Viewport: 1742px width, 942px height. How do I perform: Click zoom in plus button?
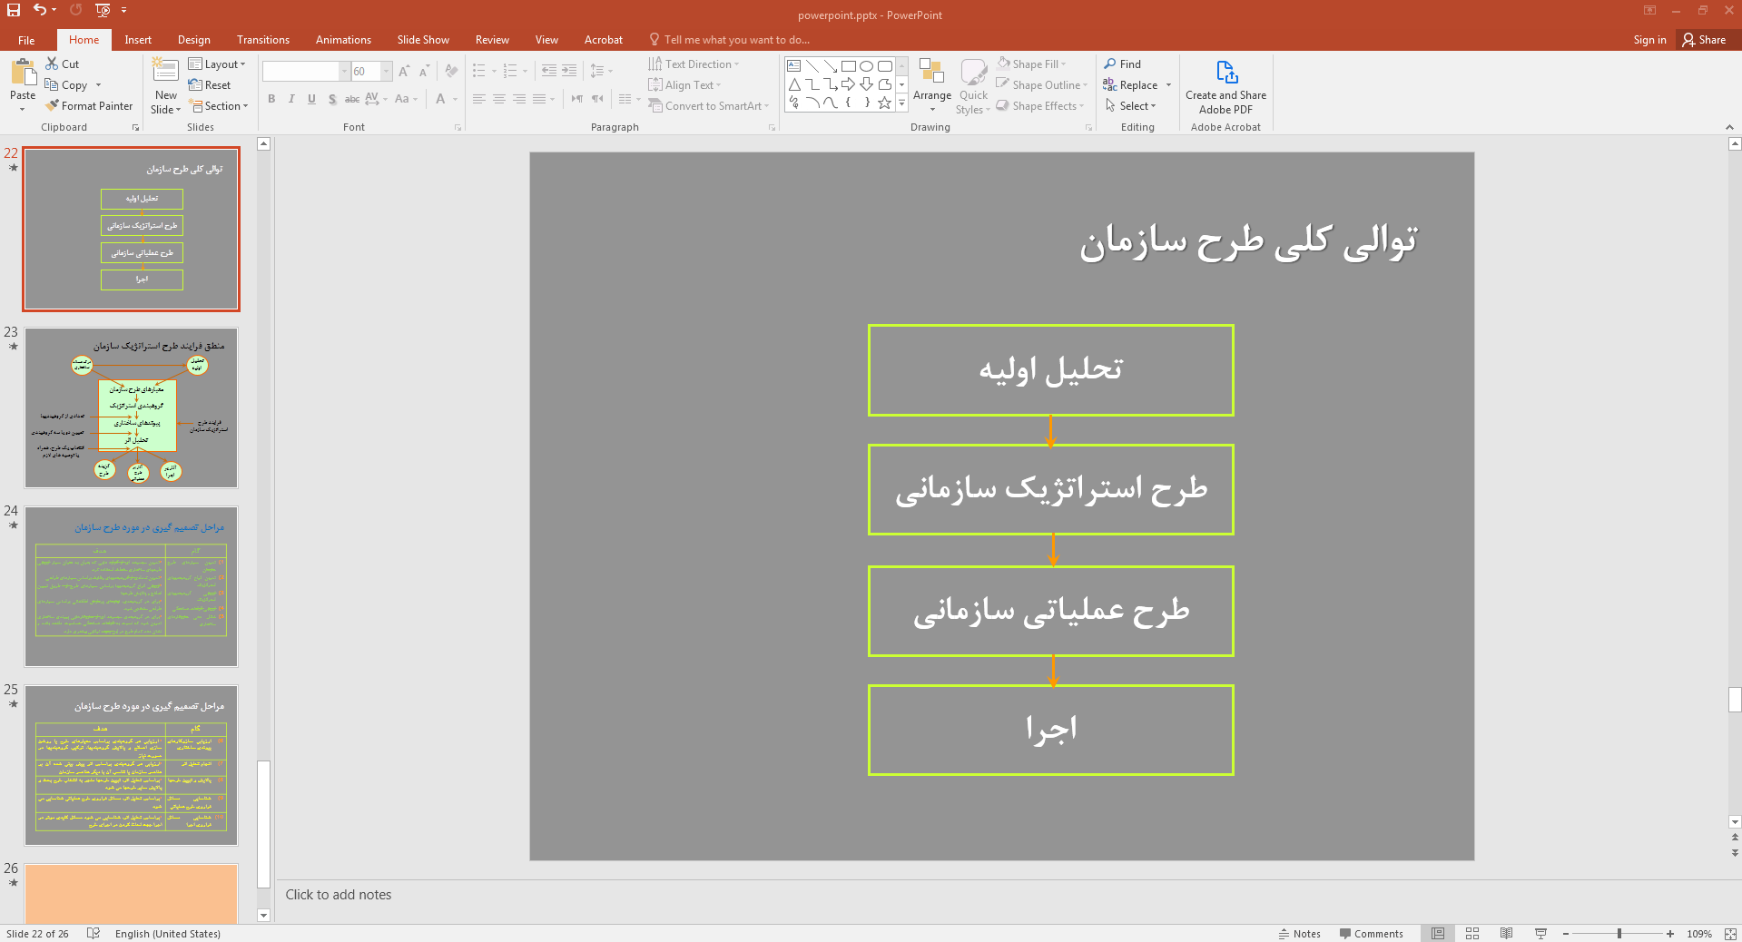1670,933
